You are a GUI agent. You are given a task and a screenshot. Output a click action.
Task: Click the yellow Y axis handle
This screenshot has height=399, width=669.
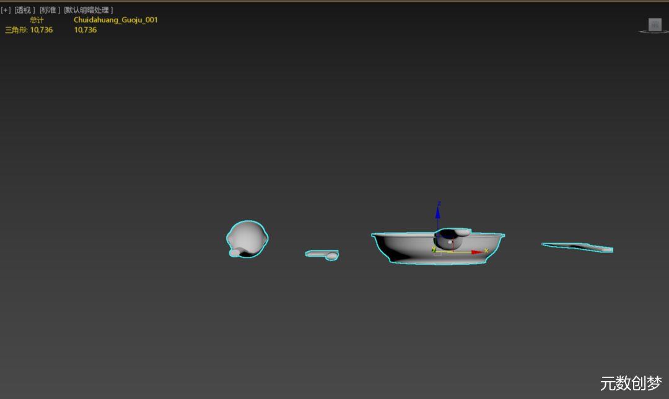435,251
